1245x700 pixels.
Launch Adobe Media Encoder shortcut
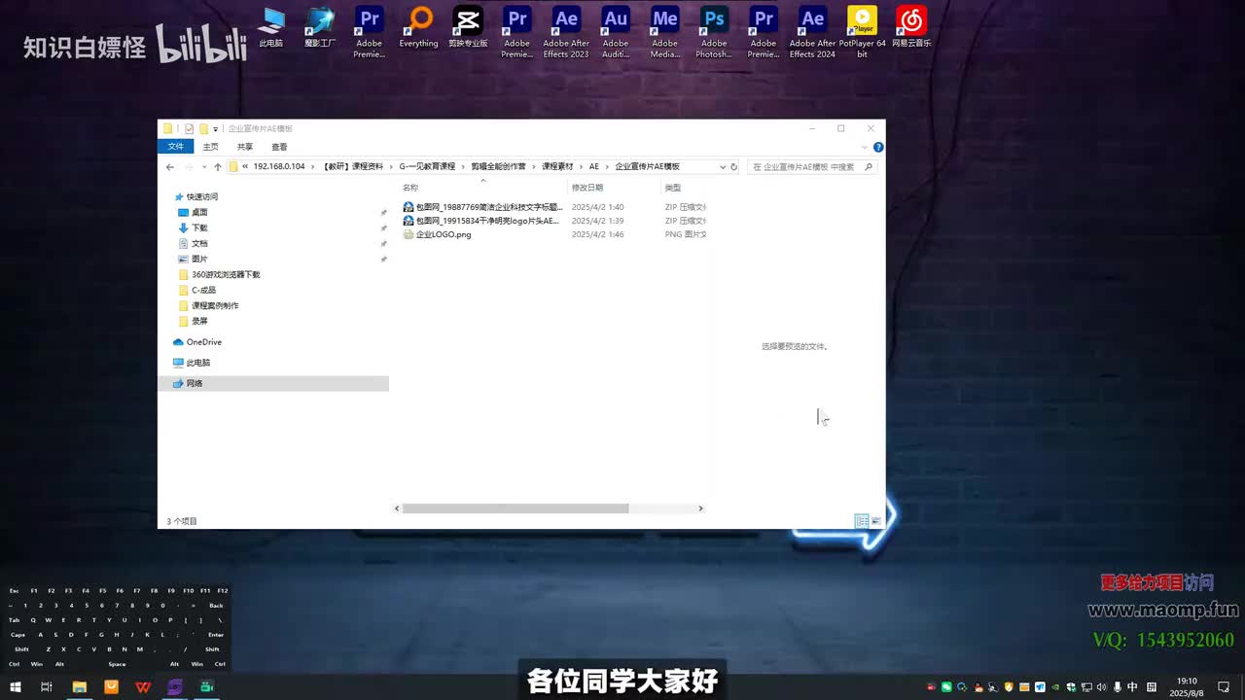(664, 31)
